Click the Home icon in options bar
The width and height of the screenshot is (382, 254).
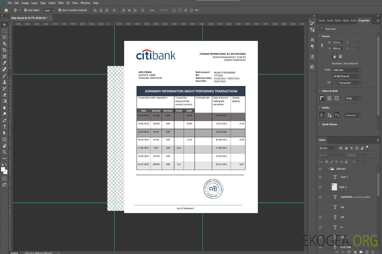point(6,10)
